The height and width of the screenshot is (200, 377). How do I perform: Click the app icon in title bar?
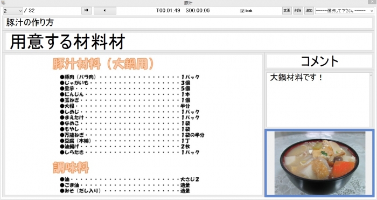click(3, 3)
